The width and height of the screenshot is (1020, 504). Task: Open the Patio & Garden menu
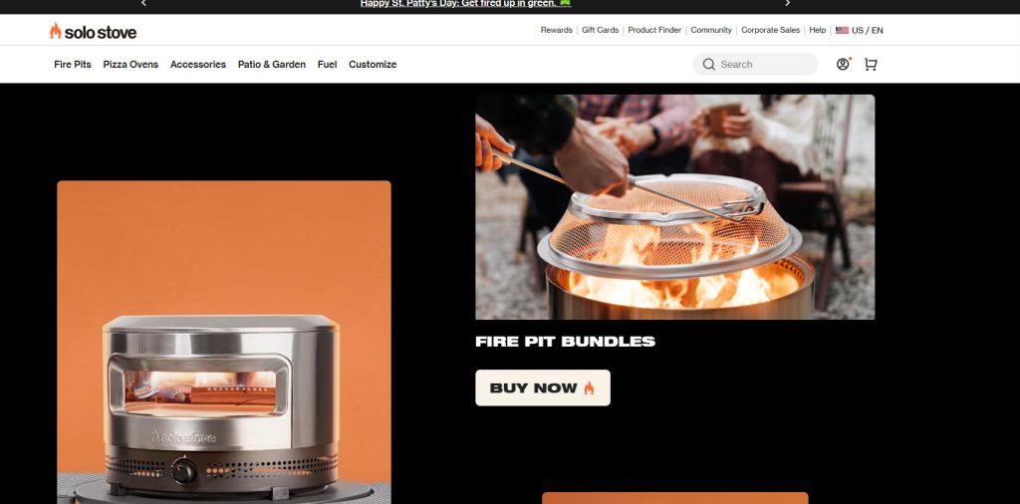click(x=272, y=65)
